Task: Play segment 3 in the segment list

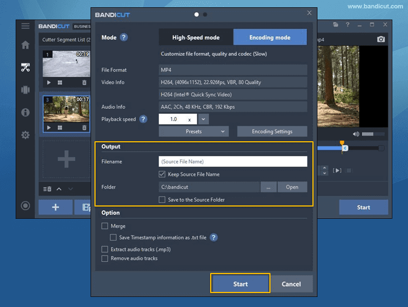Action: (x=49, y=128)
